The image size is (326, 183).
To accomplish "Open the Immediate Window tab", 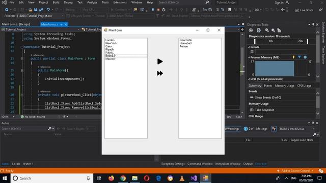I will [228, 164].
